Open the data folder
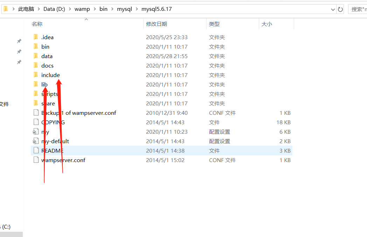 click(47, 56)
